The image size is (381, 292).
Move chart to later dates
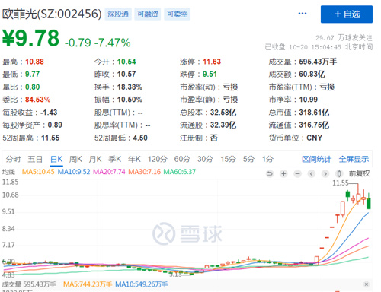[325, 173]
